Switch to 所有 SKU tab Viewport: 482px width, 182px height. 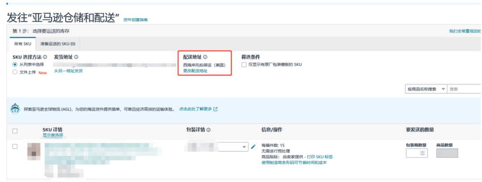[22, 44]
